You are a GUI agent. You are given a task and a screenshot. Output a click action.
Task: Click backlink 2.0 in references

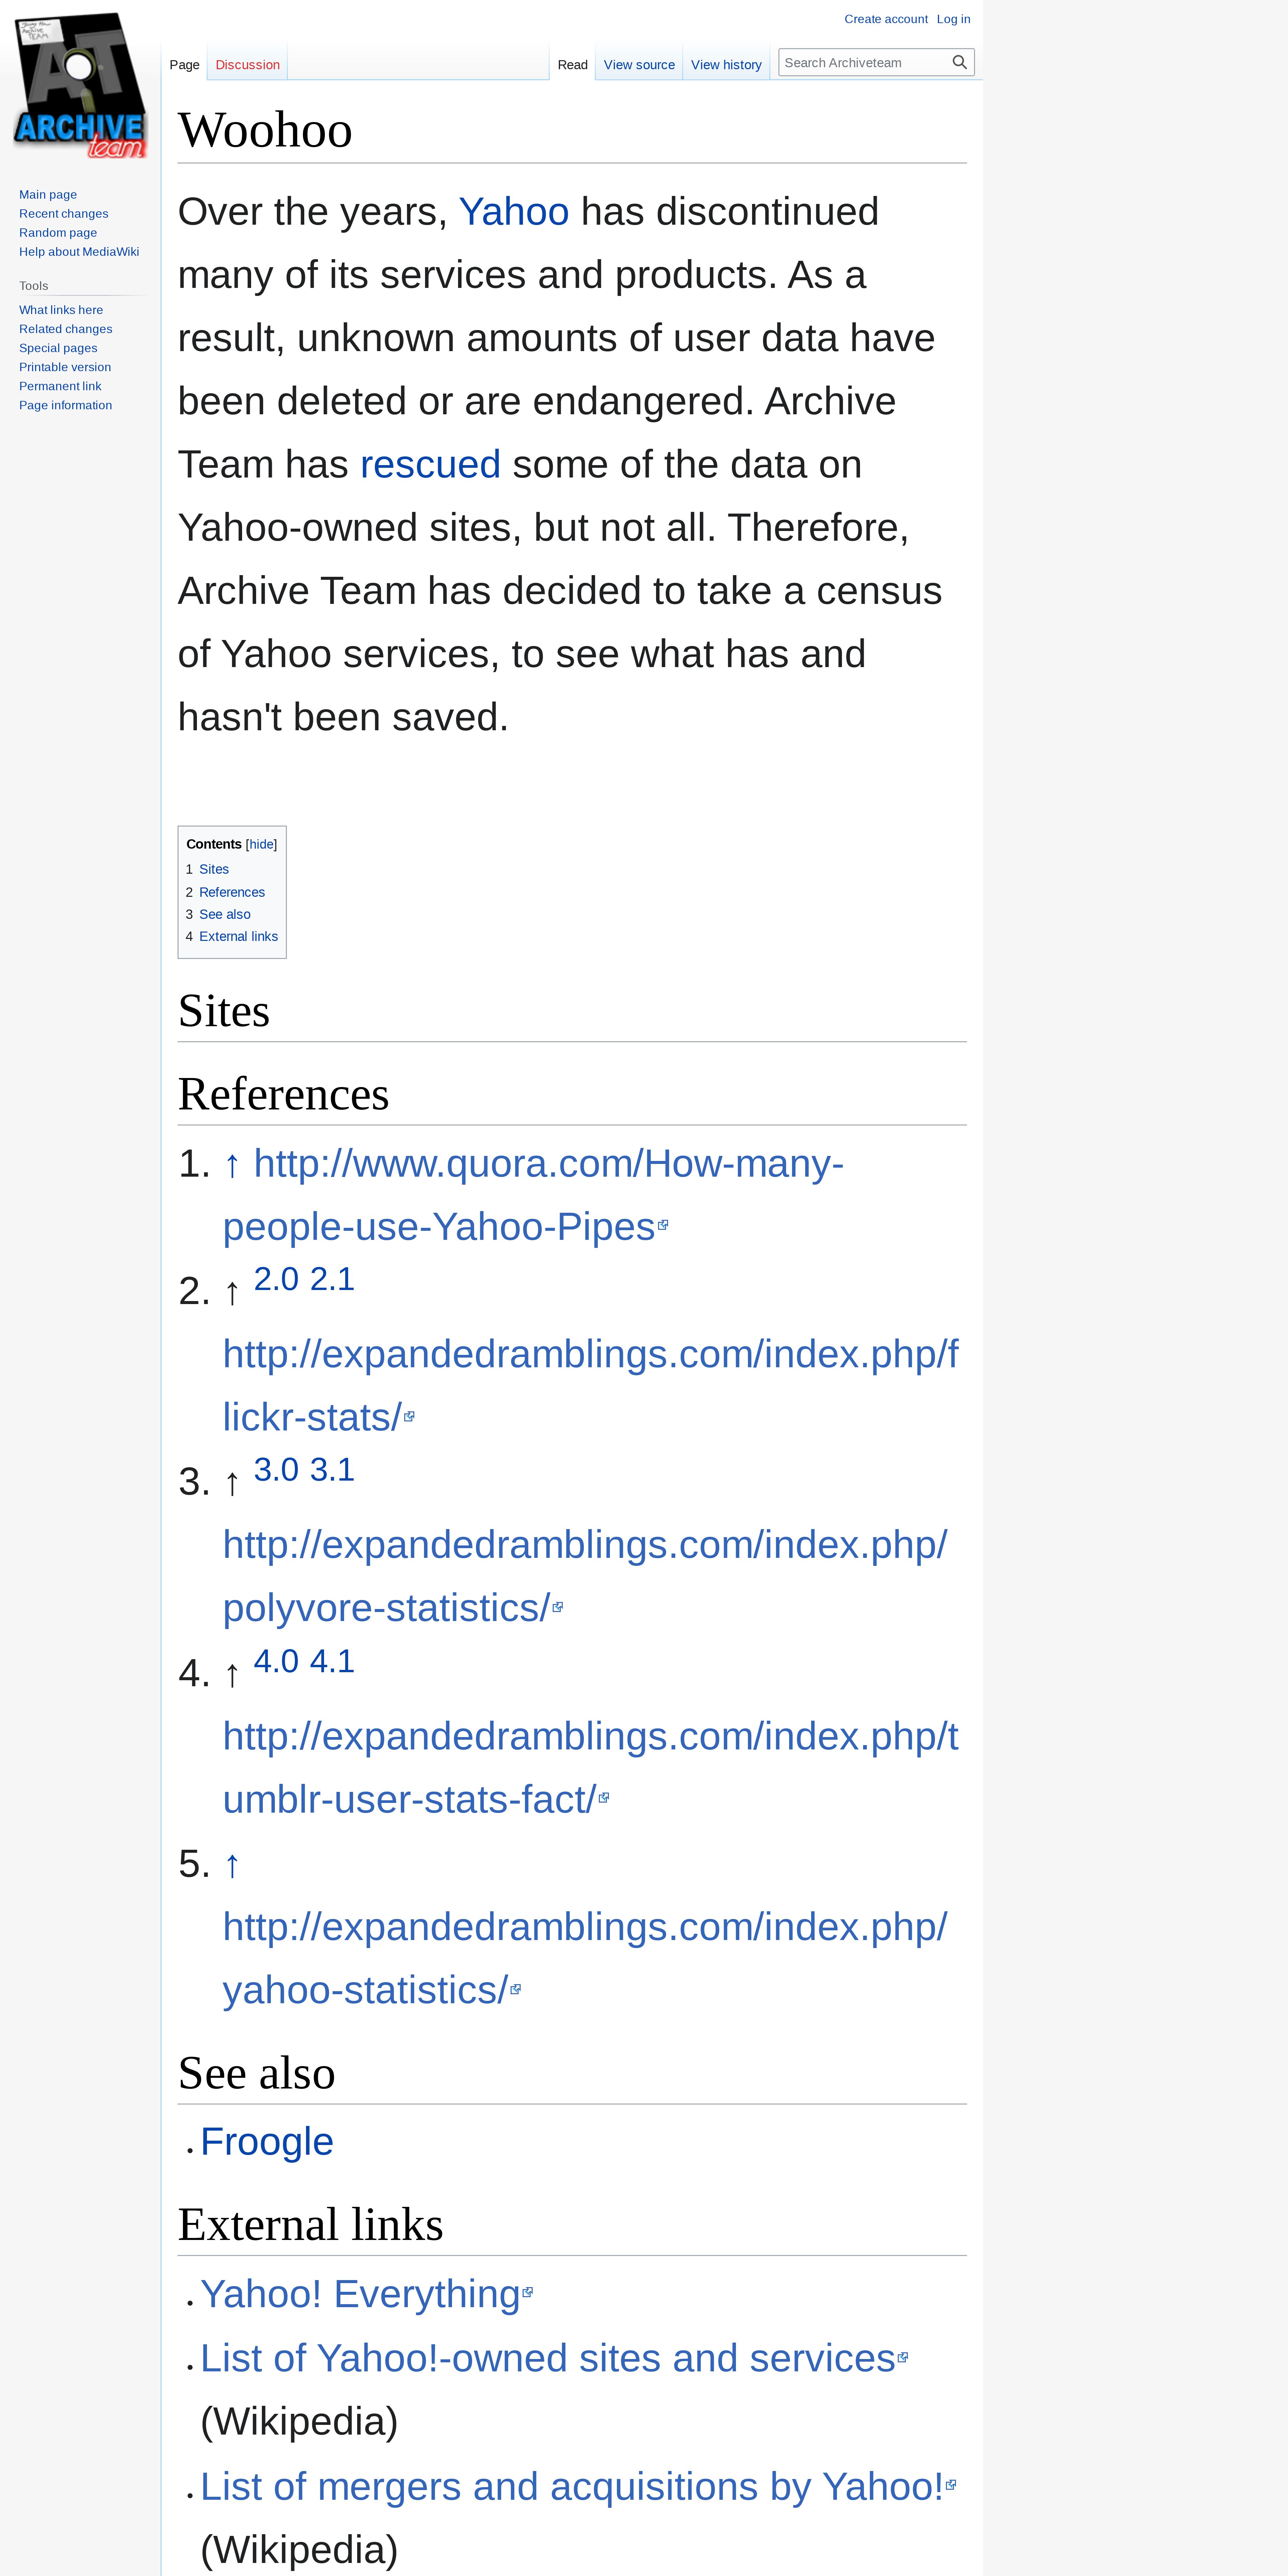[276, 1279]
